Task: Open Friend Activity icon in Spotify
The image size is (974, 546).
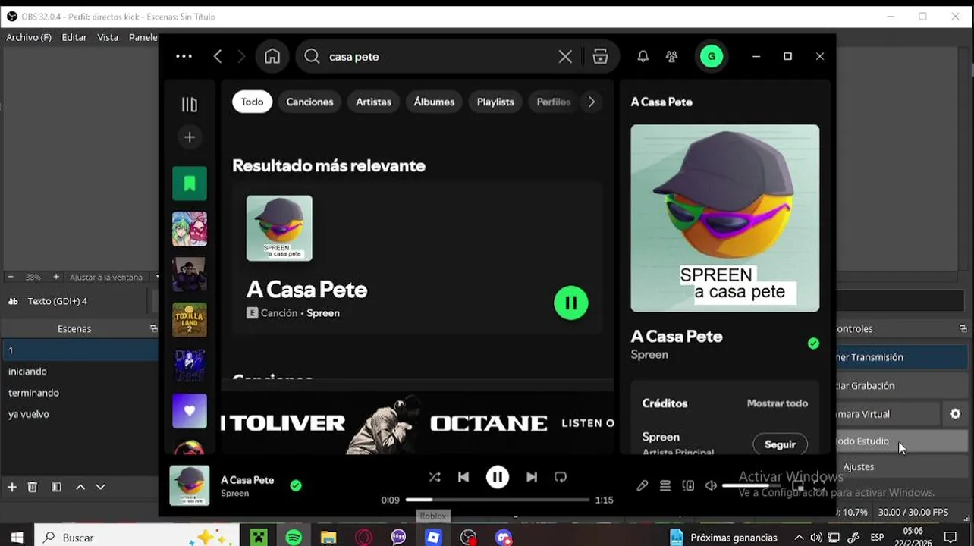Action: click(x=671, y=56)
